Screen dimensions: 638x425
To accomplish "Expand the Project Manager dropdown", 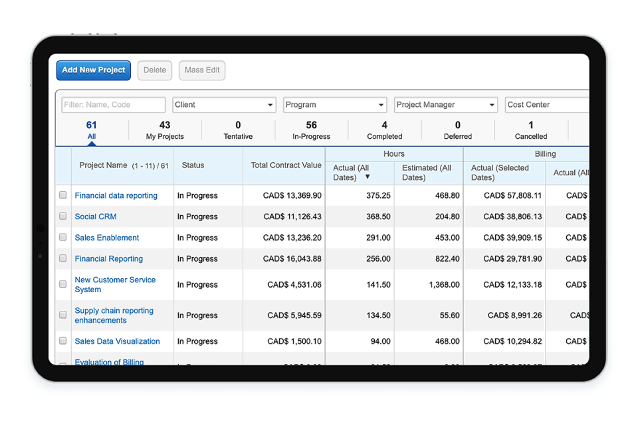I will pos(445,104).
